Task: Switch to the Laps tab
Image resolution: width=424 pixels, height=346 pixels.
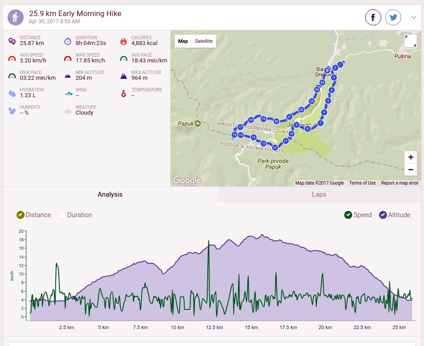Action: [319, 194]
